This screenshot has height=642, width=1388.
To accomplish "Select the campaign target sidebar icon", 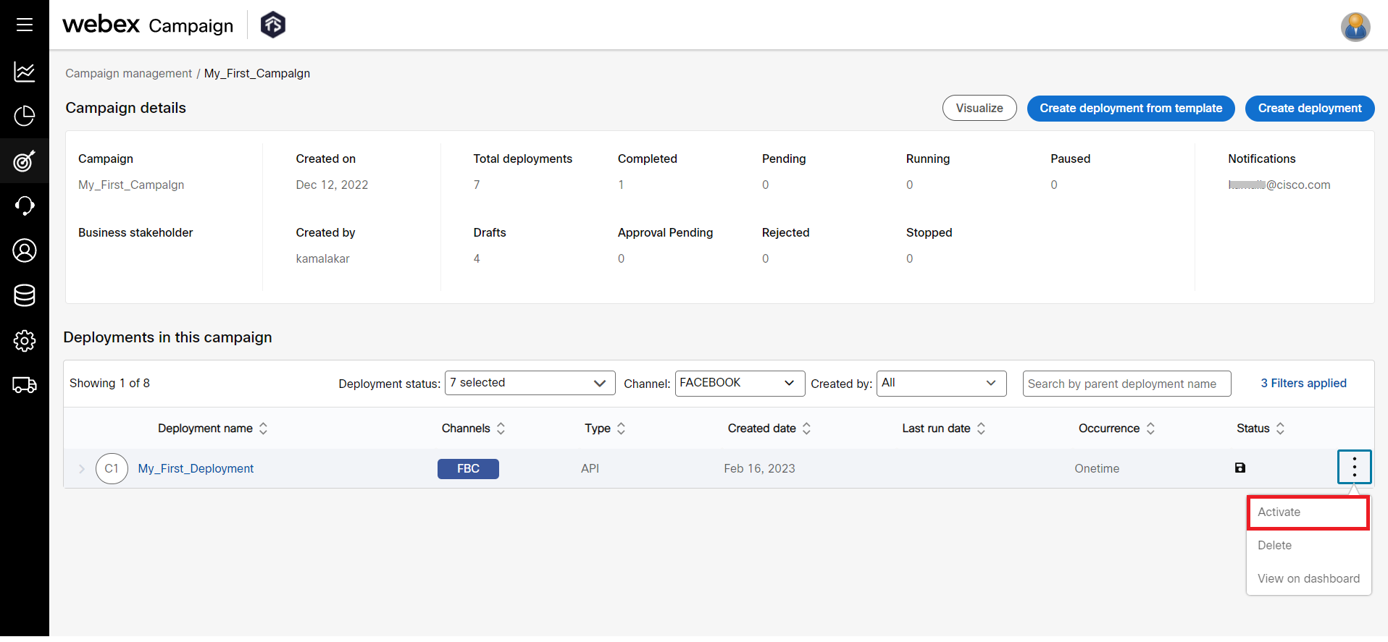I will (x=25, y=161).
